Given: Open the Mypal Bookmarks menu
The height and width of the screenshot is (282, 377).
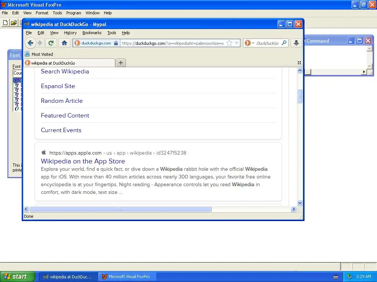Looking at the screenshot, I should (92, 33).
